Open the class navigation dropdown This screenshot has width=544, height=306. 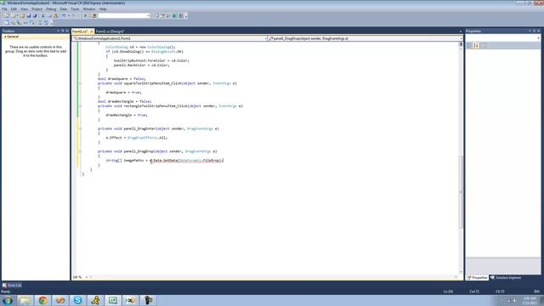265,38
